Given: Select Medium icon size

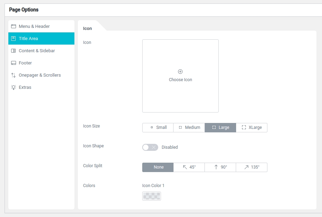Looking at the screenshot, I should click(189, 127).
